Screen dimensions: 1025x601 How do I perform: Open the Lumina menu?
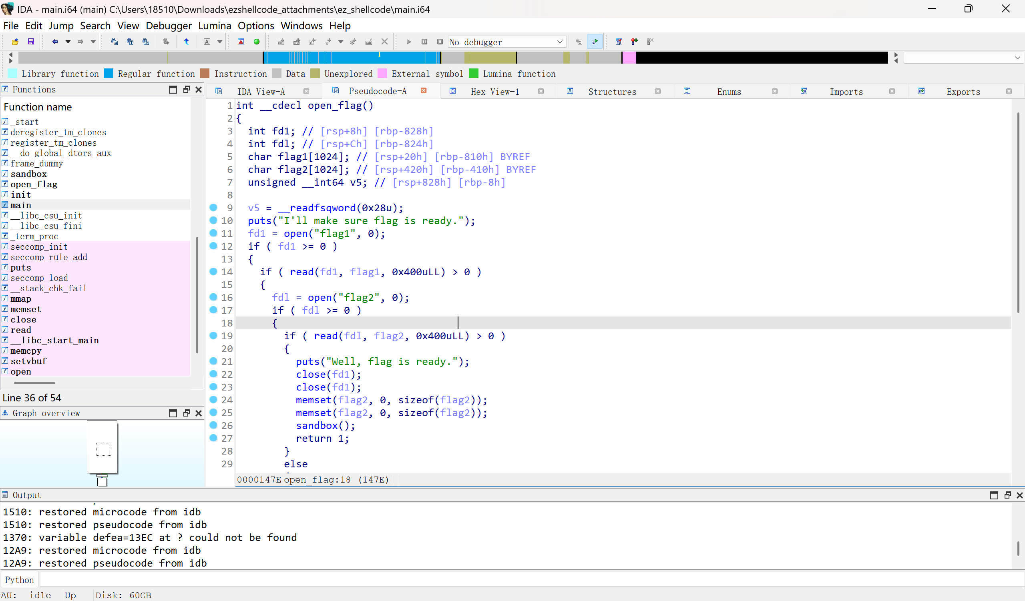pos(214,26)
